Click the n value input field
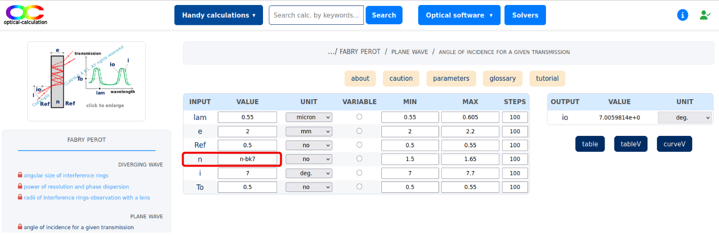Image resolution: width=719 pixels, height=236 pixels. 247,159
